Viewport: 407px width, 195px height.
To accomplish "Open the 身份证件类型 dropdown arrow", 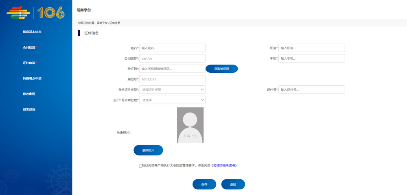I will point(202,89).
